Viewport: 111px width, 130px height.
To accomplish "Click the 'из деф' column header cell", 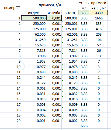I will (34, 13).
